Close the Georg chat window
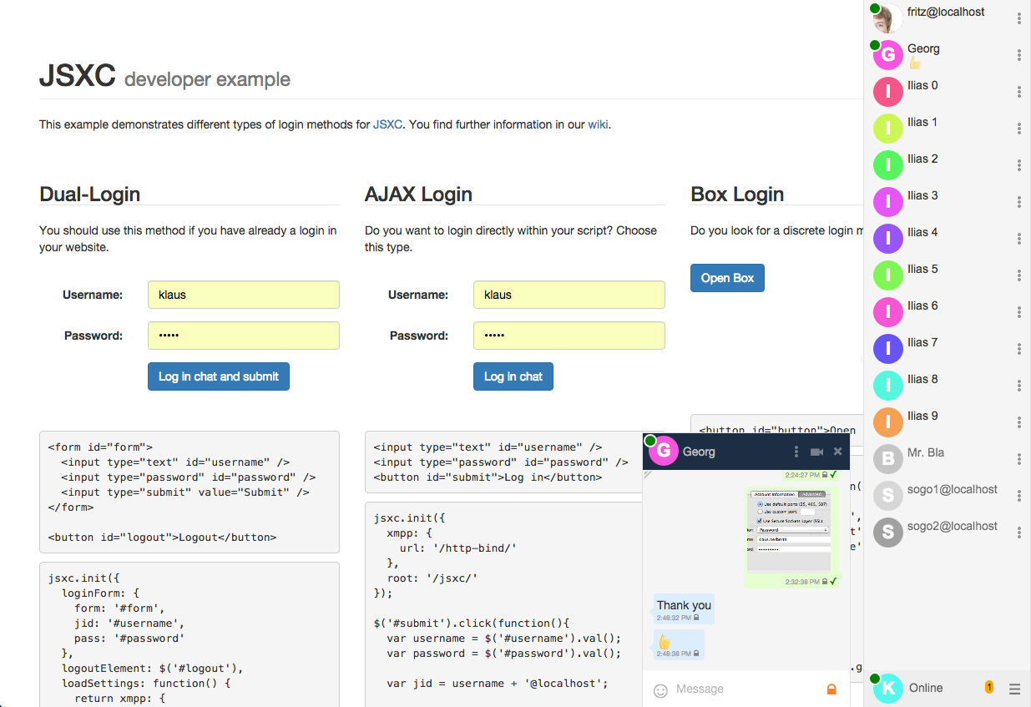Image resolution: width=1031 pixels, height=707 pixels. [837, 452]
